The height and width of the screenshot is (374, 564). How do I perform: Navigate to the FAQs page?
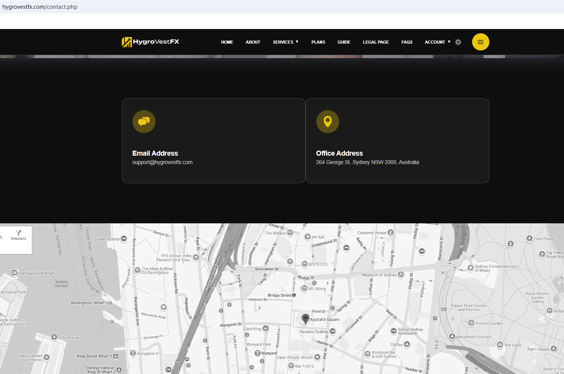407,42
